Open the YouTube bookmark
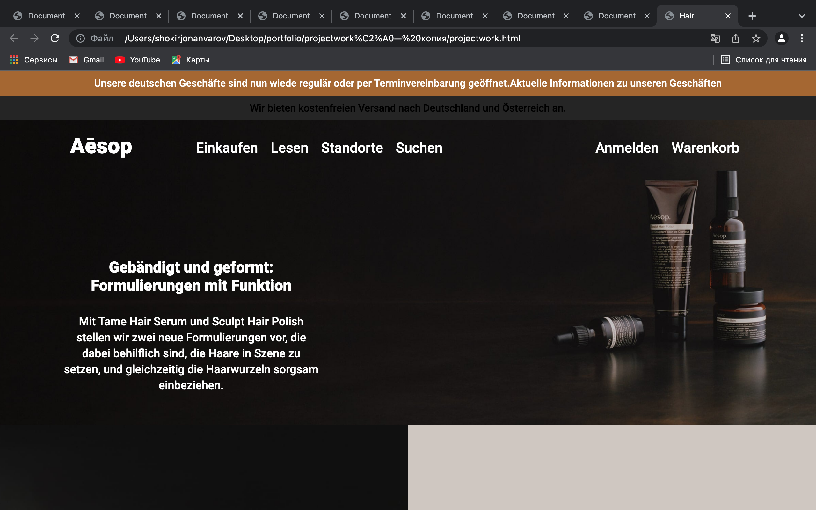The width and height of the screenshot is (816, 510). tap(138, 60)
